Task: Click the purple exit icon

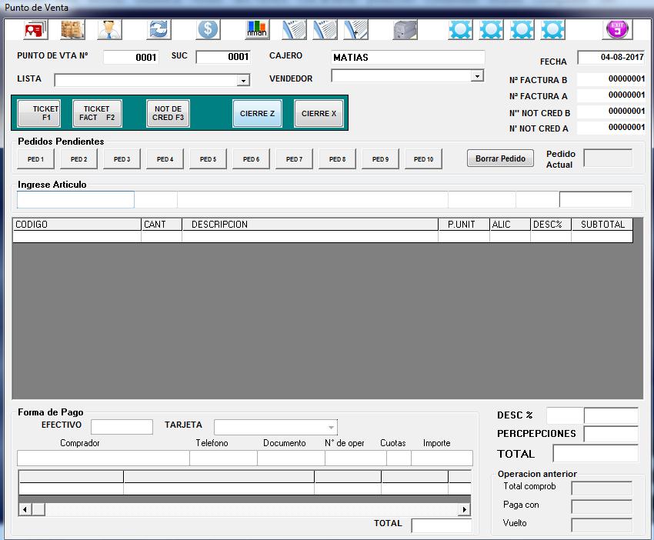Action: 617,30
